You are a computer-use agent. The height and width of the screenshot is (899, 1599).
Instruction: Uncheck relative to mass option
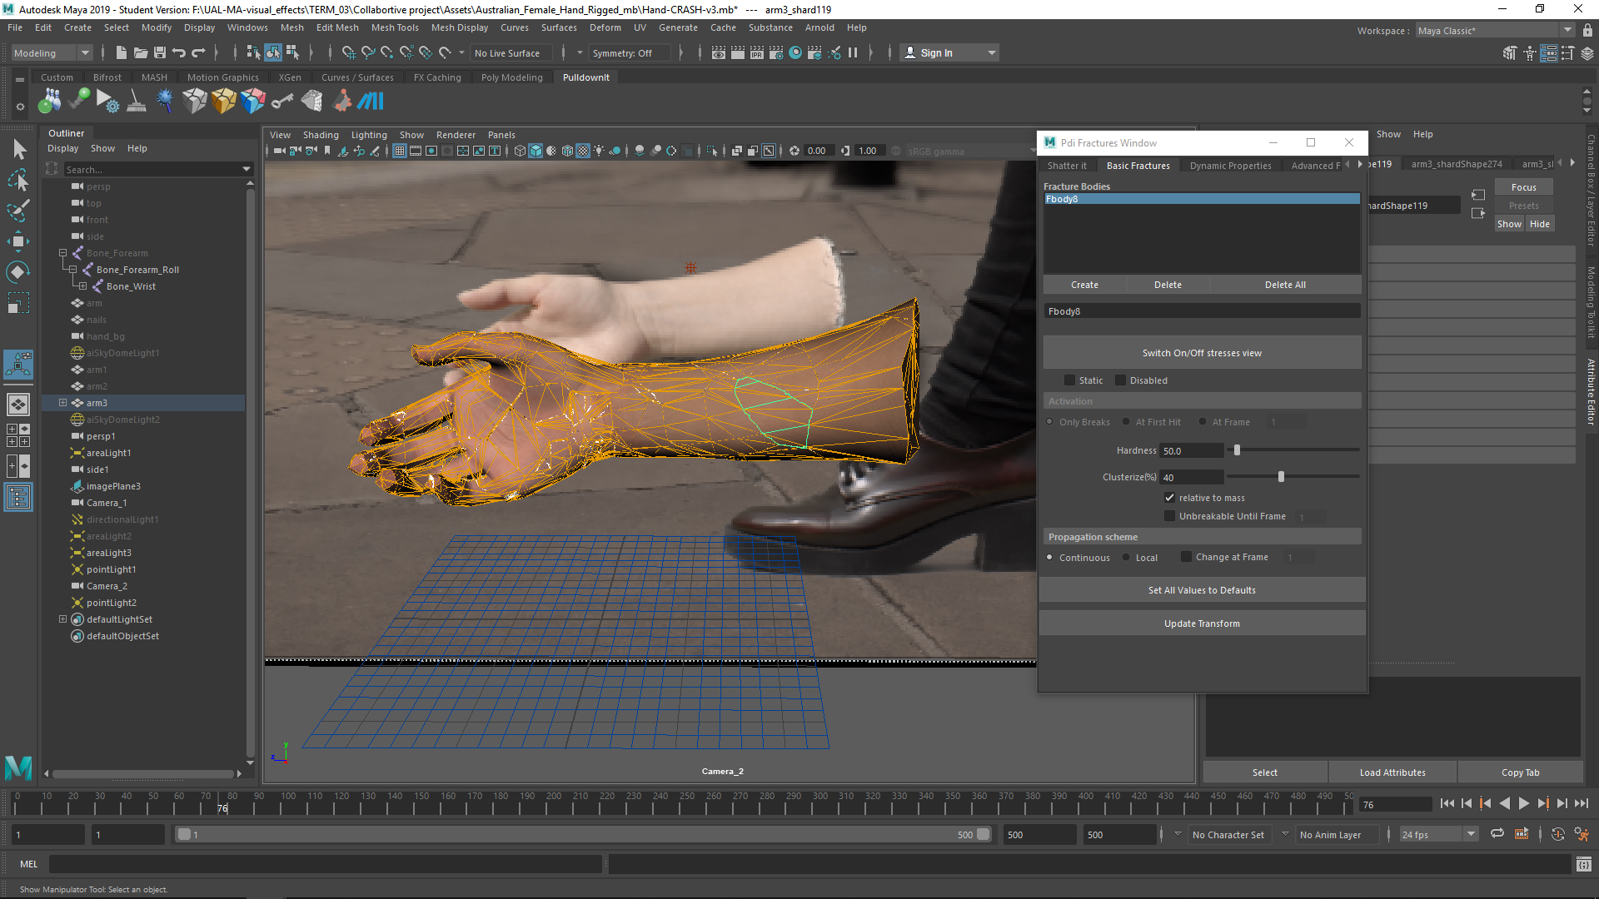pos(1170,498)
